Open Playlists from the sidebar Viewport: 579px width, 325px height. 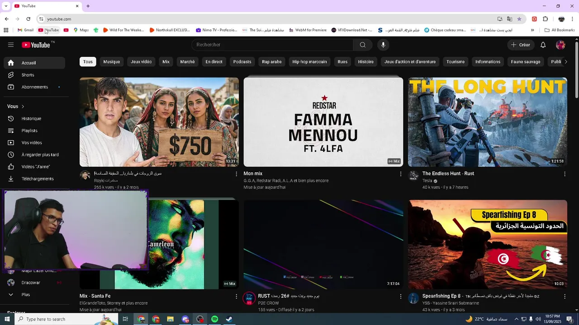34,130
